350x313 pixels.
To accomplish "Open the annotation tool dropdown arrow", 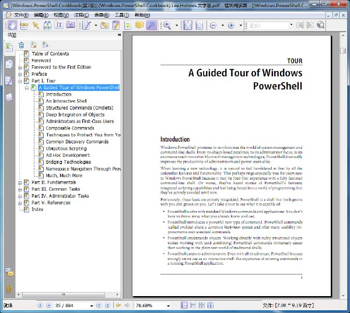I will click(96, 25).
